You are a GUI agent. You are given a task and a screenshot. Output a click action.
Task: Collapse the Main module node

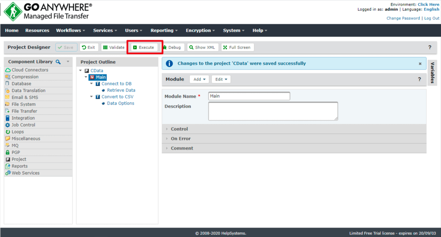coord(86,77)
